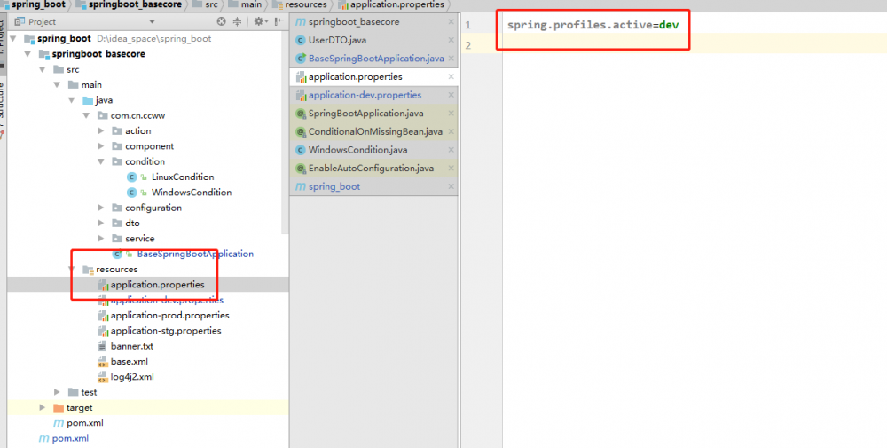Expand the action package
887x448 pixels.
[101, 130]
